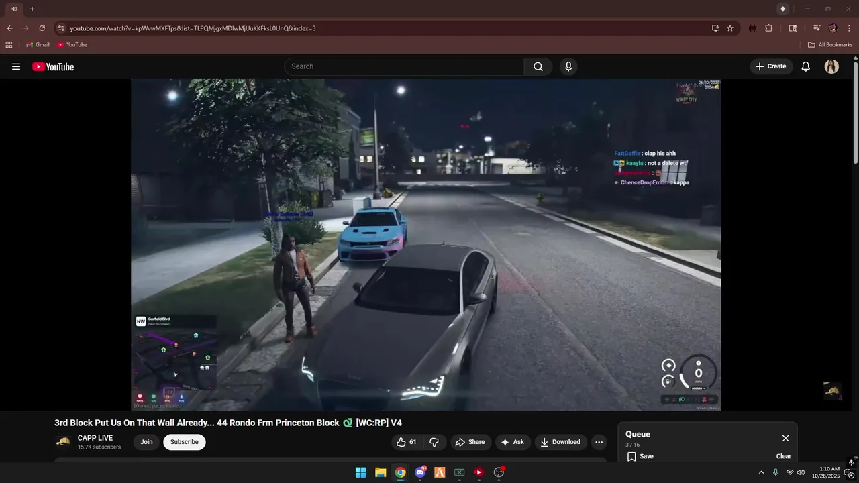Click the video player to pause

pyautogui.click(x=425, y=245)
